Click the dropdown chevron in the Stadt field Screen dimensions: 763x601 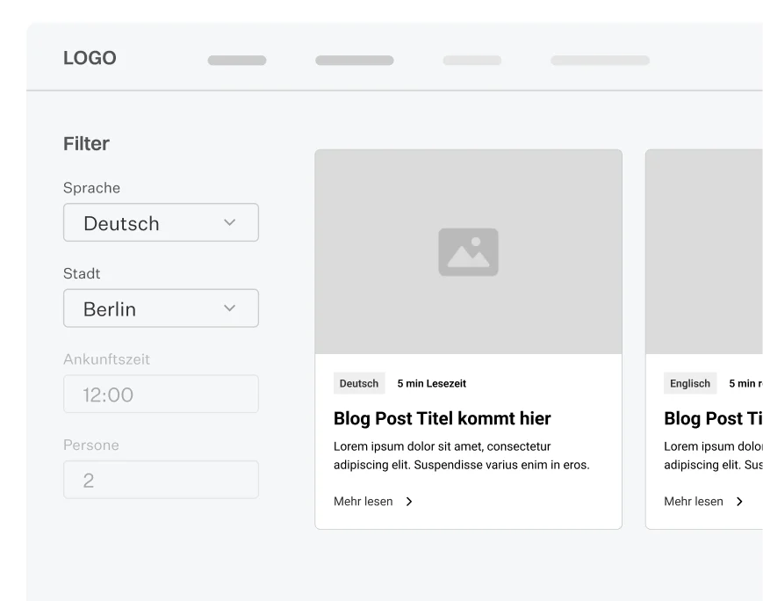230,308
